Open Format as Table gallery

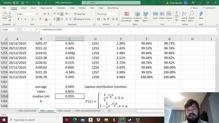tap(137, 17)
